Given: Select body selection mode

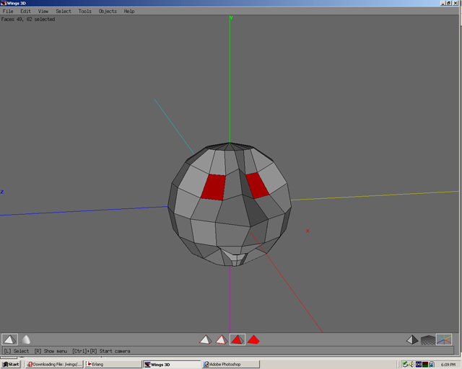Looking at the screenshot, I should [253, 339].
